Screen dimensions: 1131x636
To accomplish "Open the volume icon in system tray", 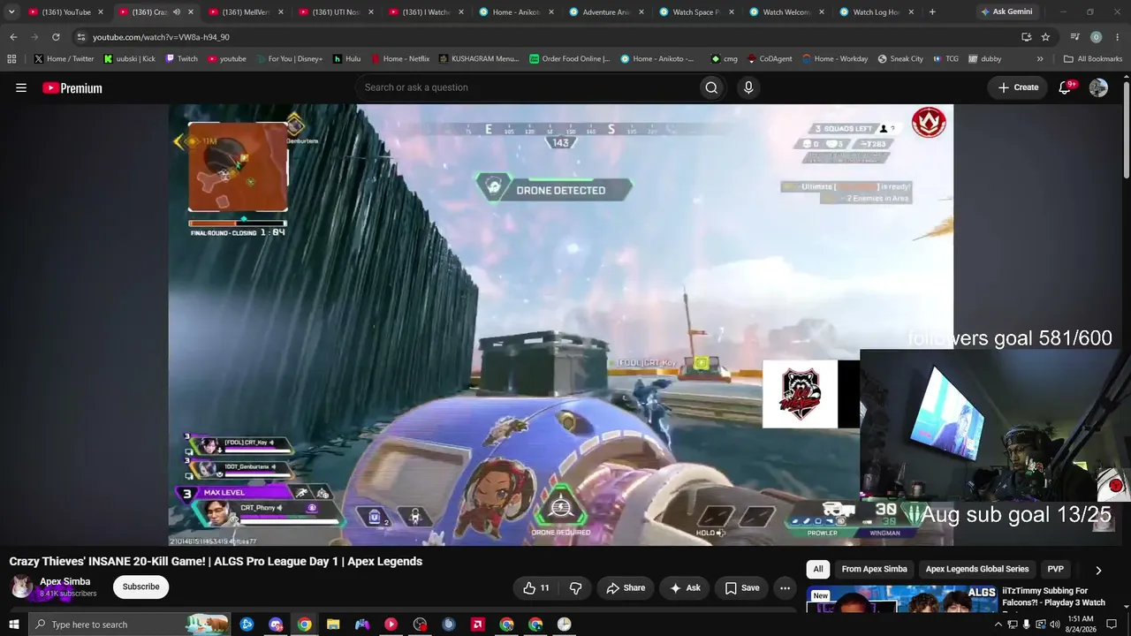I will (1054, 625).
